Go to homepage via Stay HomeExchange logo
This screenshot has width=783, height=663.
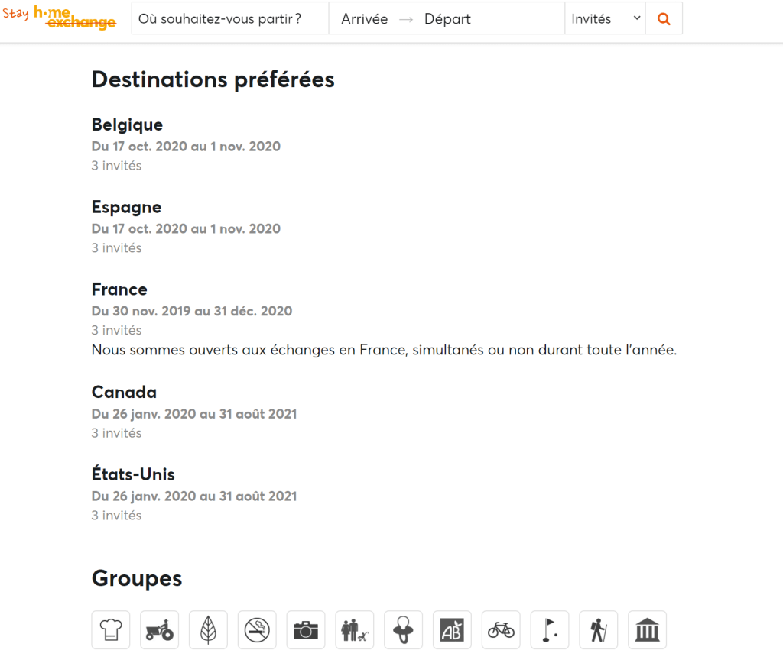pyautogui.click(x=60, y=18)
